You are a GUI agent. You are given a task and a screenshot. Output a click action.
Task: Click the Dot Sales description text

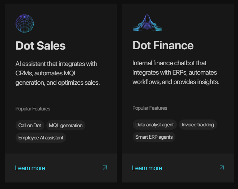pyautogui.click(x=58, y=73)
